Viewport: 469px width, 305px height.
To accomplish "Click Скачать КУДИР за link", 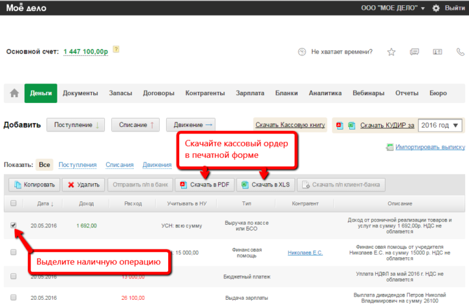I will [387, 125].
